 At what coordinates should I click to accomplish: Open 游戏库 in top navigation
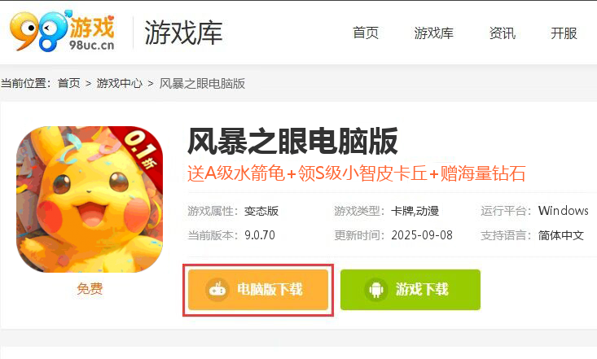coord(433,33)
